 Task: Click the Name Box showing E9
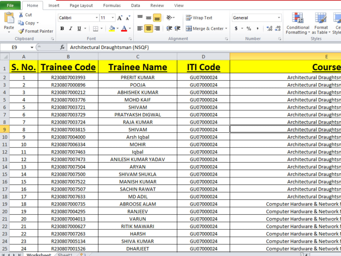15,47
